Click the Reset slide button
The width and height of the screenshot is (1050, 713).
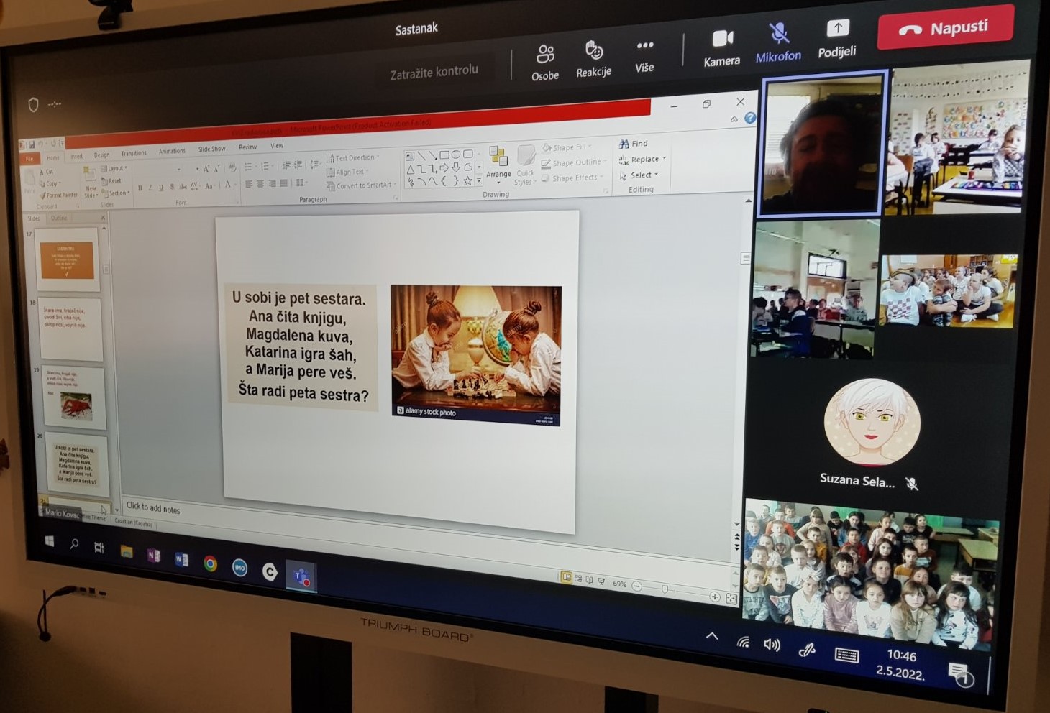pyautogui.click(x=112, y=181)
